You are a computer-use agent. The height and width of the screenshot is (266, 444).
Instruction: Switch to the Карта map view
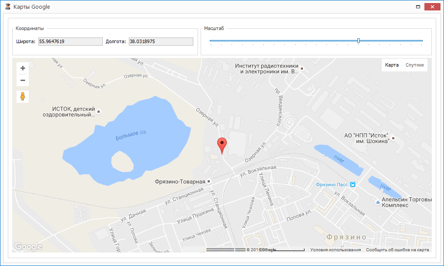tap(392, 65)
